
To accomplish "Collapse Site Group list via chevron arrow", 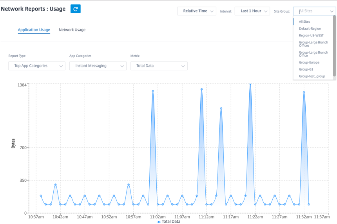I will [332, 11].
